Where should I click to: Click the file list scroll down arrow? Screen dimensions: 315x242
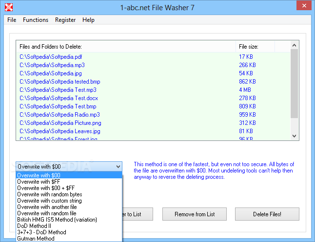[x=295, y=136]
